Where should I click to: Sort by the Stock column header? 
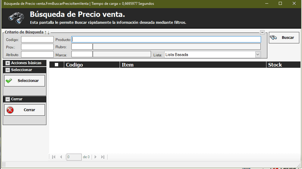click(283, 65)
